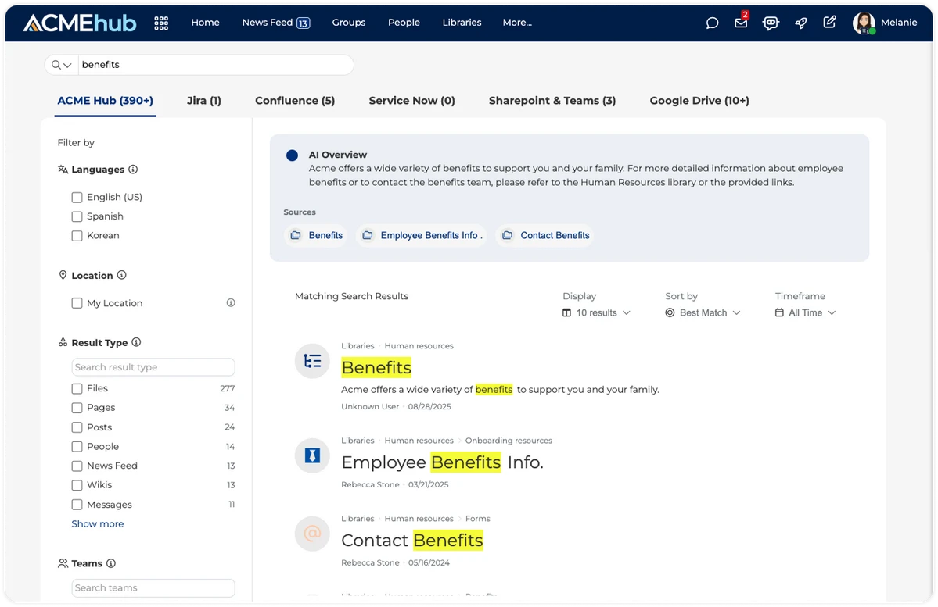The height and width of the screenshot is (607, 938).
Task: Open the News Feed menu item
Action: click(x=269, y=23)
